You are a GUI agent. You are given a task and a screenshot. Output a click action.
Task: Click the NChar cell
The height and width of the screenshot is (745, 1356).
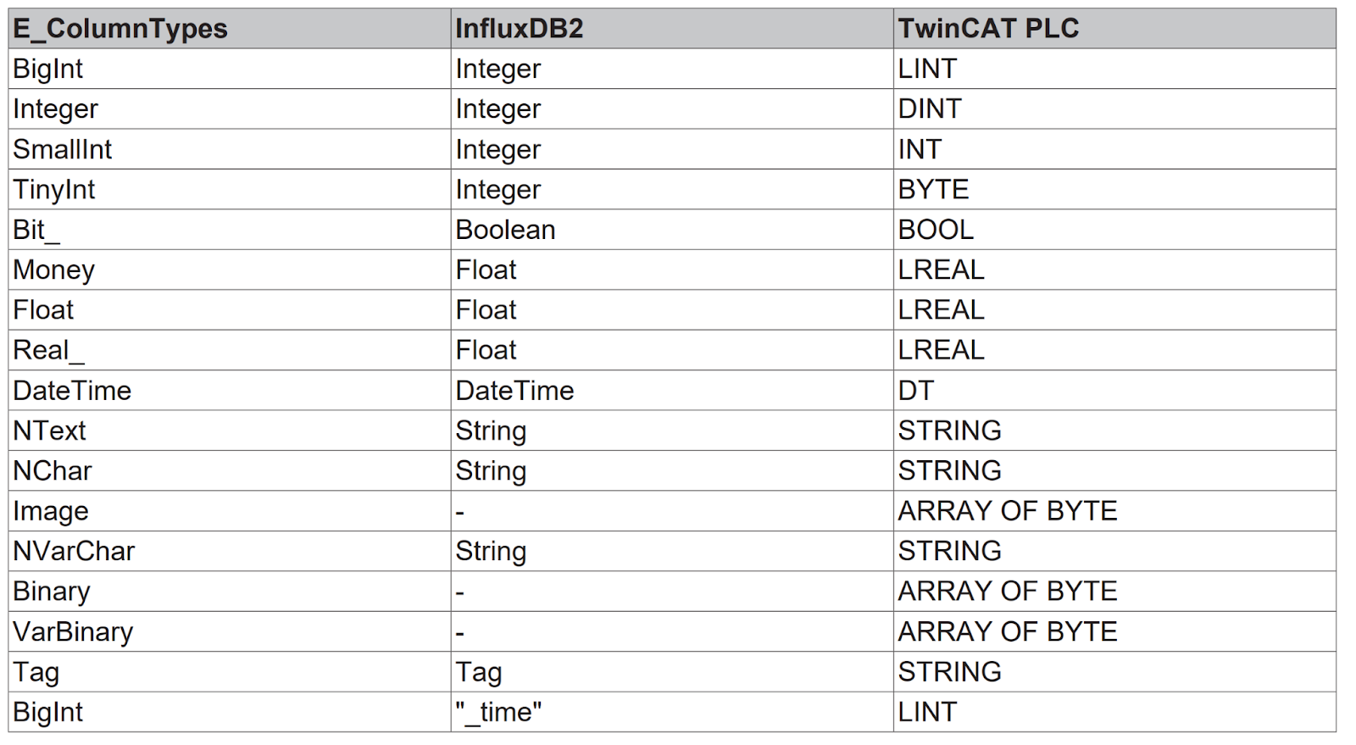[230, 470]
